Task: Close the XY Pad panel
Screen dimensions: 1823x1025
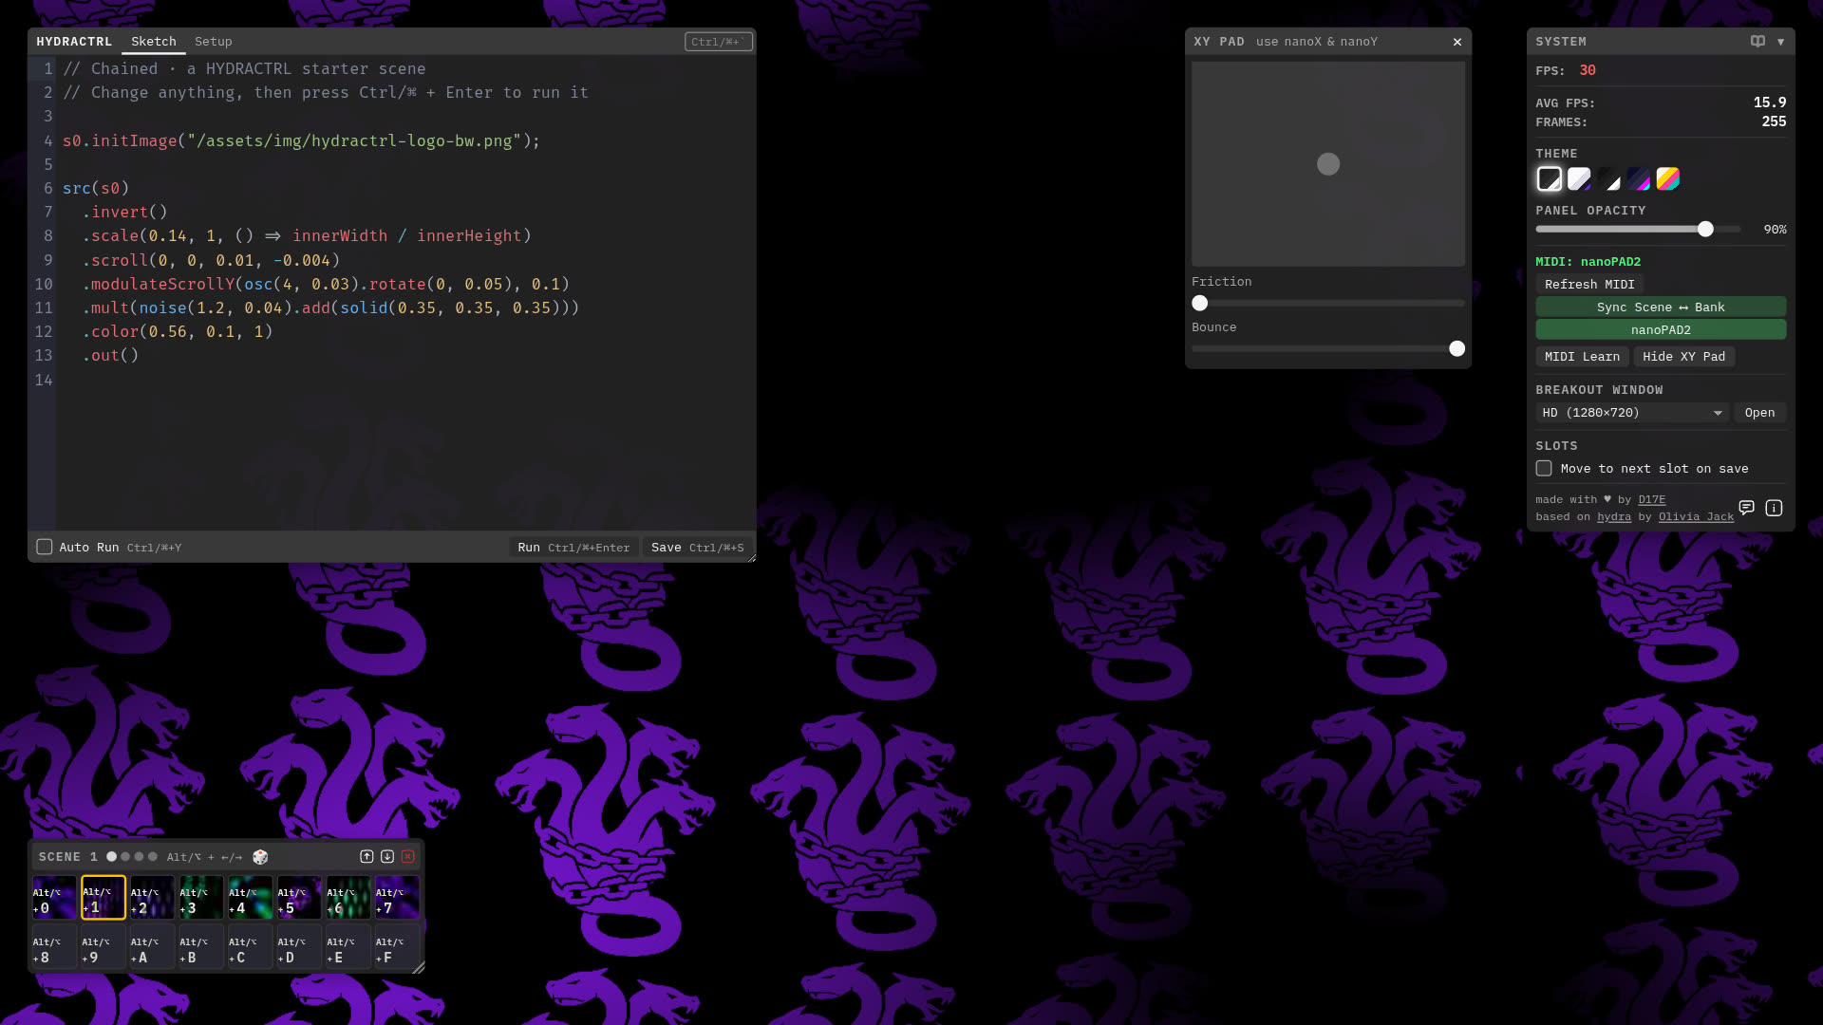Action: [x=1457, y=42]
